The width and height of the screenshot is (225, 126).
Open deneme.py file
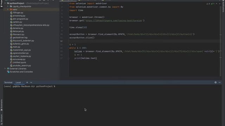(x=18, y=28)
